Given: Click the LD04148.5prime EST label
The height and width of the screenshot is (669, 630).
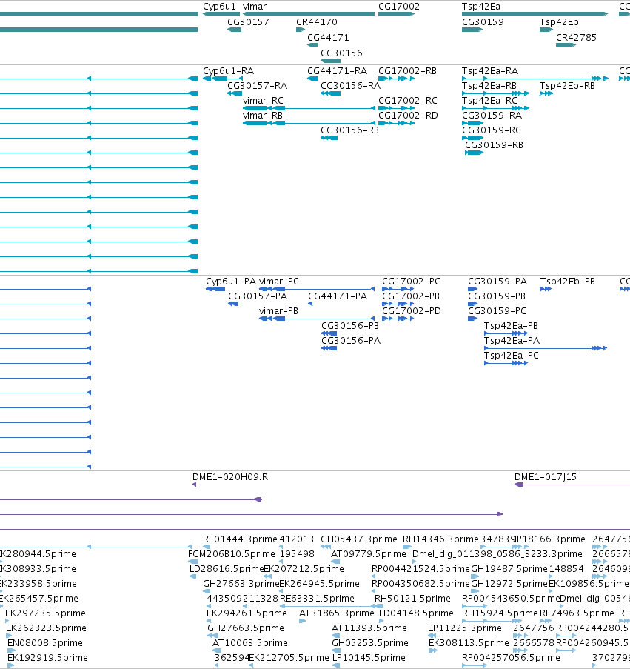Looking at the screenshot, I should [417, 613].
